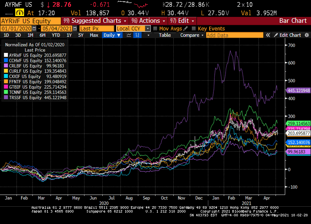The width and height of the screenshot is (311, 224).
Task: Click the 203.695877 axis value label
Action: pyautogui.click(x=298, y=133)
